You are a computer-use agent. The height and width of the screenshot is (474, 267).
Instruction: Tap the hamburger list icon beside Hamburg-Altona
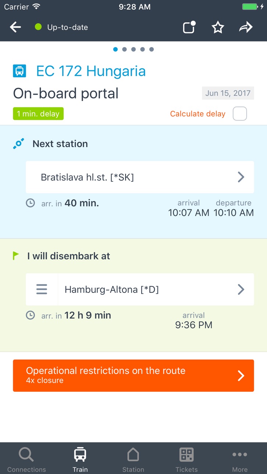pyautogui.click(x=42, y=290)
